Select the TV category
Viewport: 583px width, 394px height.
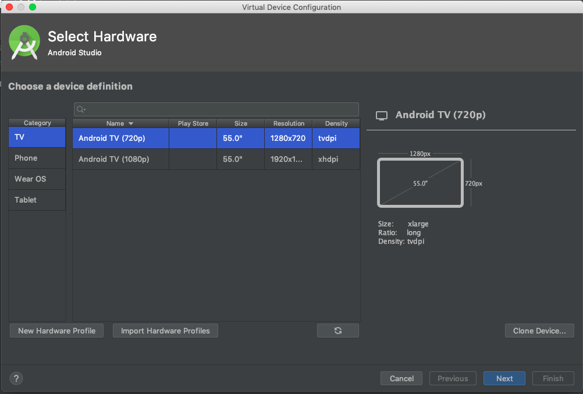point(37,137)
